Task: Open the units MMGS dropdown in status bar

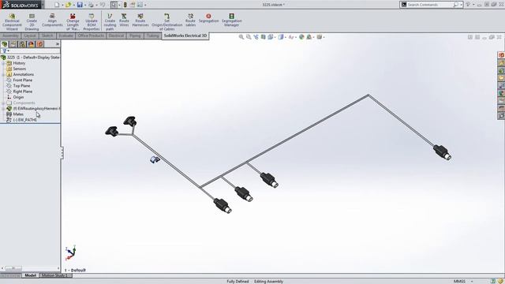Action: 472,282
